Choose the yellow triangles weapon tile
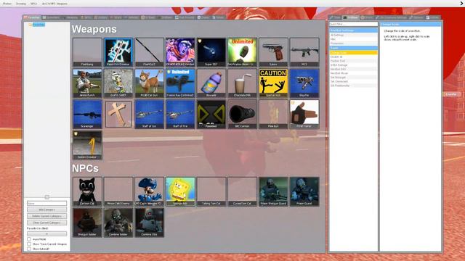This screenshot has height=261, width=465. [x=211, y=114]
